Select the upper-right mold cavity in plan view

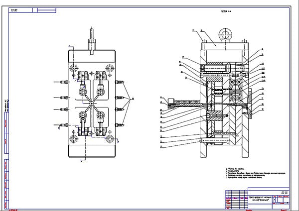coord(100,91)
